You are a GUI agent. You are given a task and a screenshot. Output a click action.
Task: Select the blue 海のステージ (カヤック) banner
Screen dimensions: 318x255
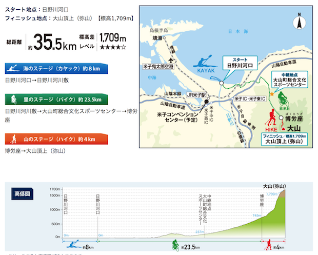[x=55, y=68]
